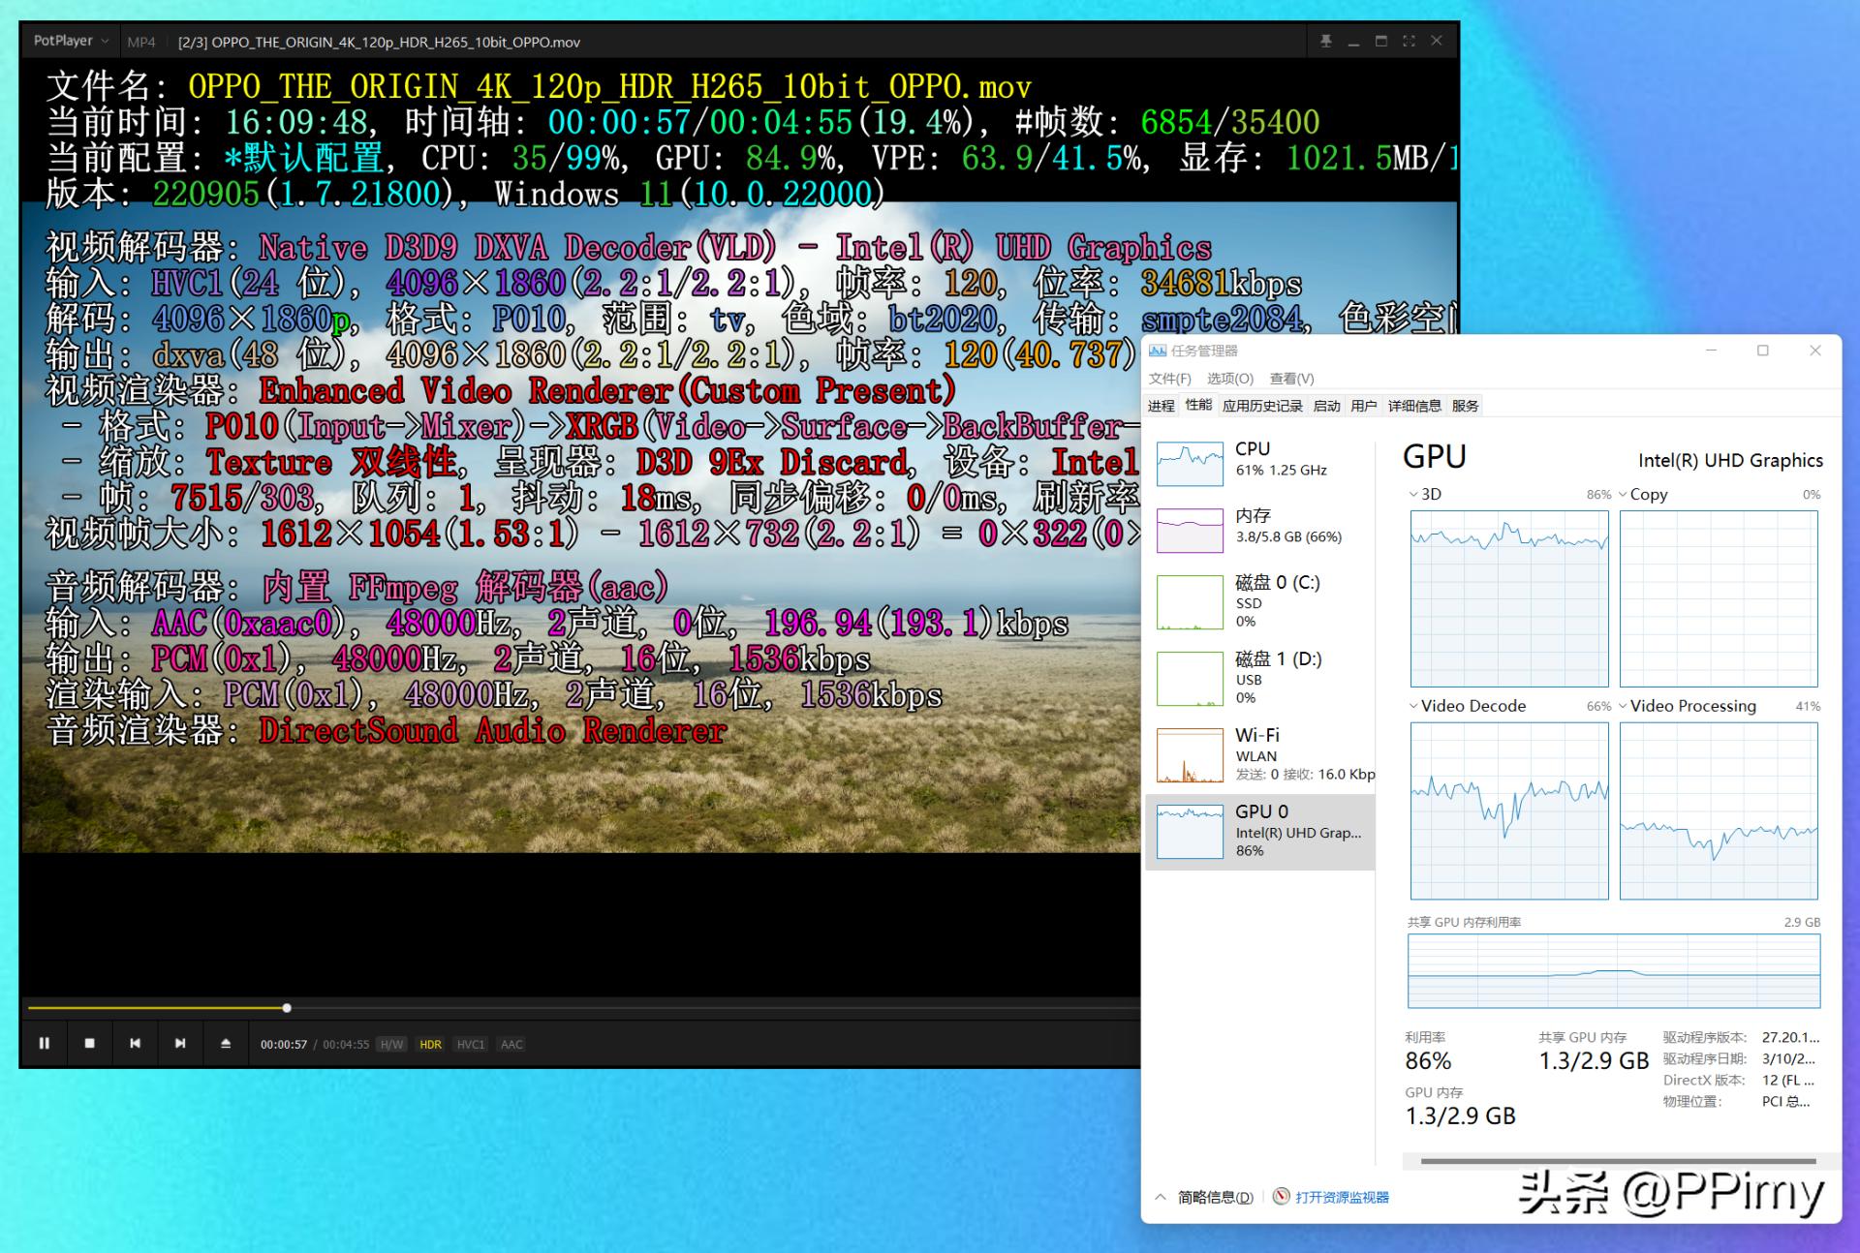Skip to the previous file
Image resolution: width=1860 pixels, height=1253 pixels.
click(x=135, y=1044)
